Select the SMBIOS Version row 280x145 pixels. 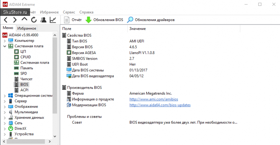[x=151, y=58]
